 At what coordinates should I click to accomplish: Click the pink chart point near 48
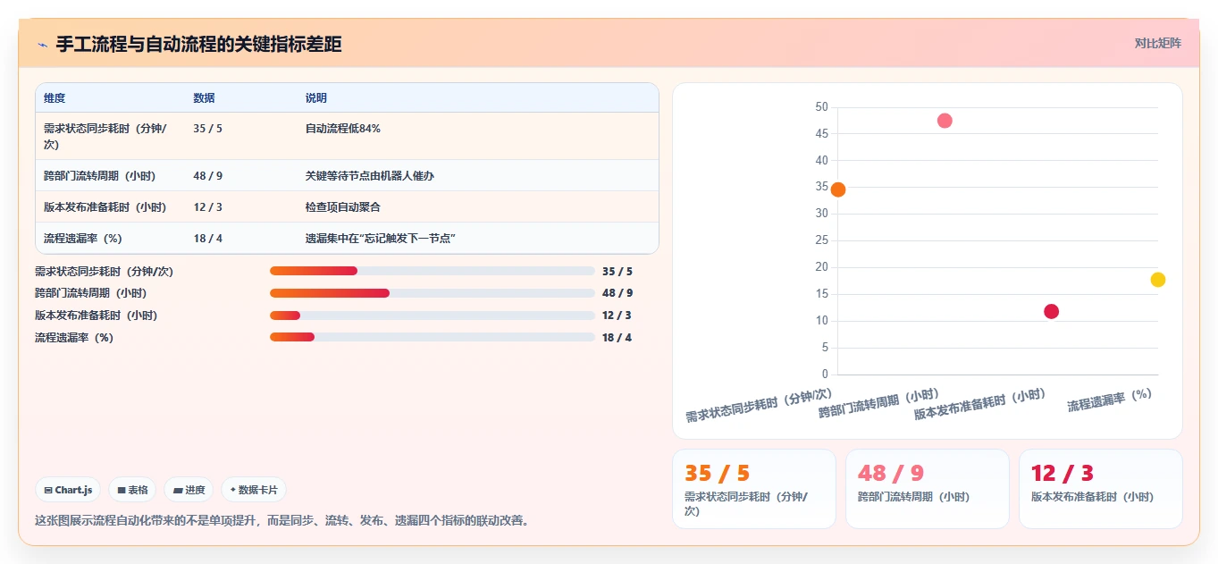pos(945,121)
